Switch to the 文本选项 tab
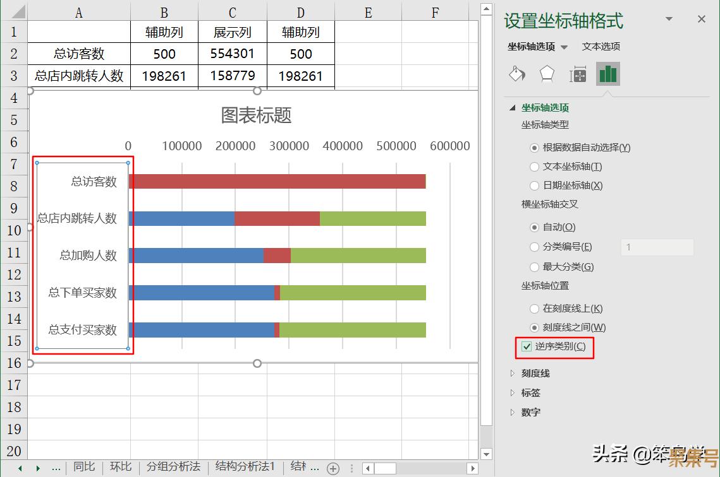Screen dimensions: 720x477 pyautogui.click(x=601, y=47)
